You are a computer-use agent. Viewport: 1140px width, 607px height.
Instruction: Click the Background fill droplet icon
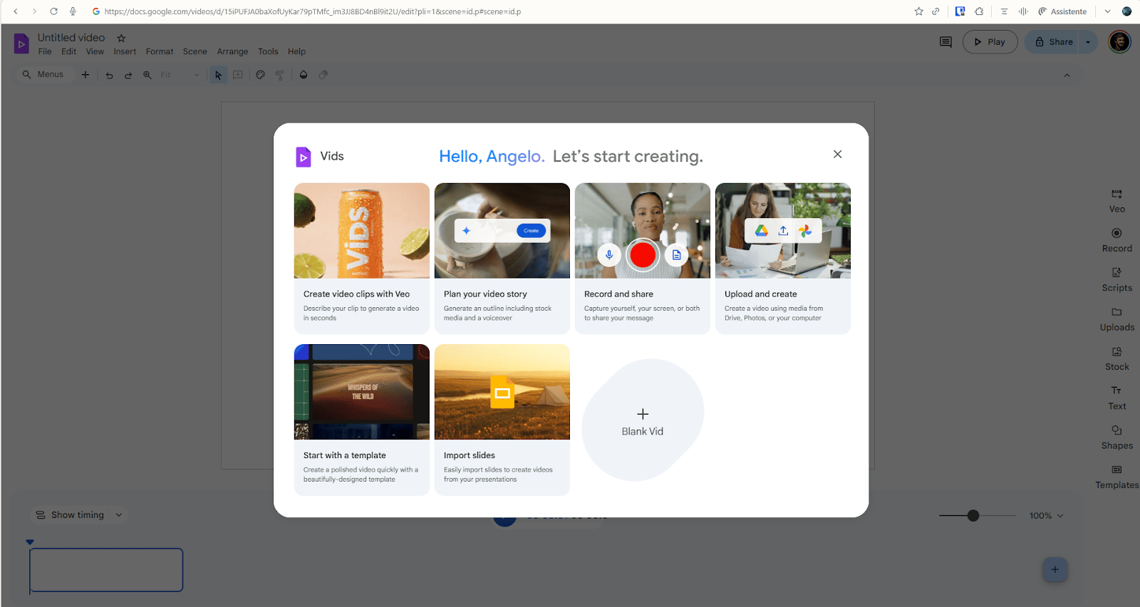pos(304,75)
